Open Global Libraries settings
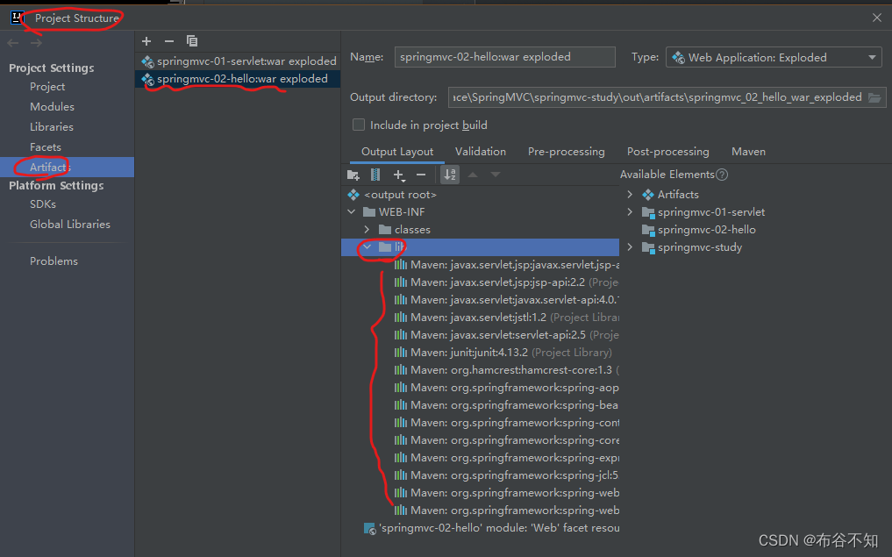The width and height of the screenshot is (892, 557). pyautogui.click(x=70, y=225)
